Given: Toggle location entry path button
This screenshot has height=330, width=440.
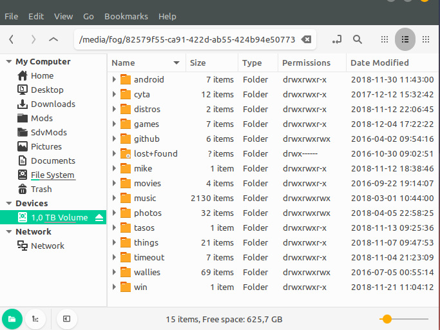Looking at the screenshot, I should 336,39.
